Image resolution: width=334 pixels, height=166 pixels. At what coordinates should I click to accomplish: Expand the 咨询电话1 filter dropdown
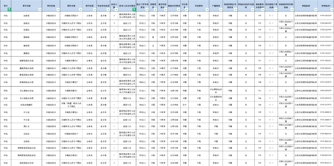point(332,10)
